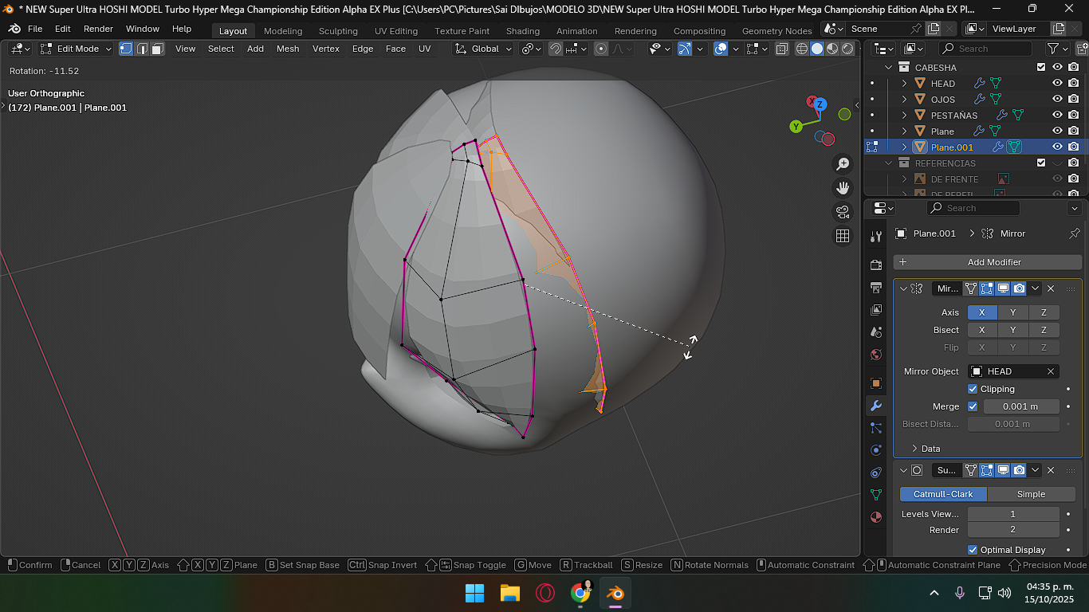Switch to orthographic grid view icon
Image resolution: width=1089 pixels, height=612 pixels.
point(843,236)
